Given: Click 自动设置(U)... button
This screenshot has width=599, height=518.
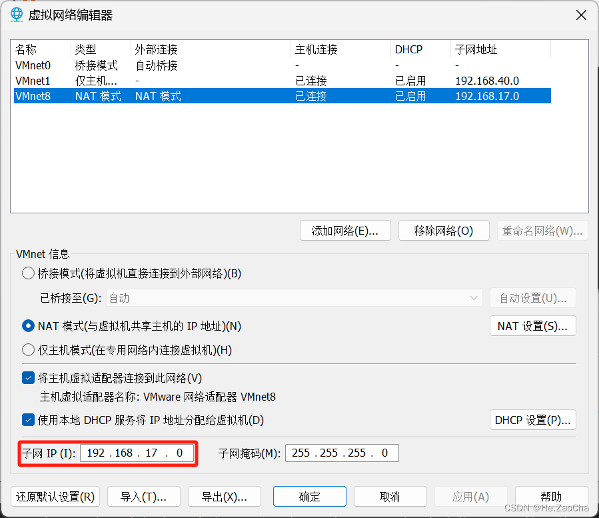Looking at the screenshot, I should (533, 298).
